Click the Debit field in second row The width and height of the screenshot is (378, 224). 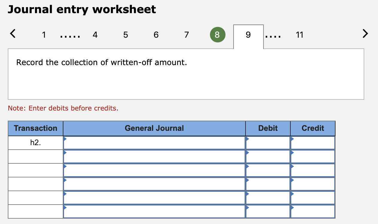pyautogui.click(x=268, y=157)
